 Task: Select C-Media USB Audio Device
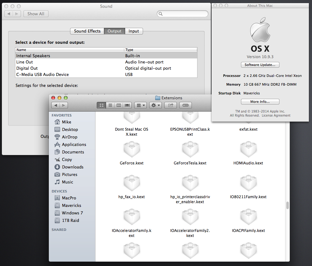click(106, 74)
